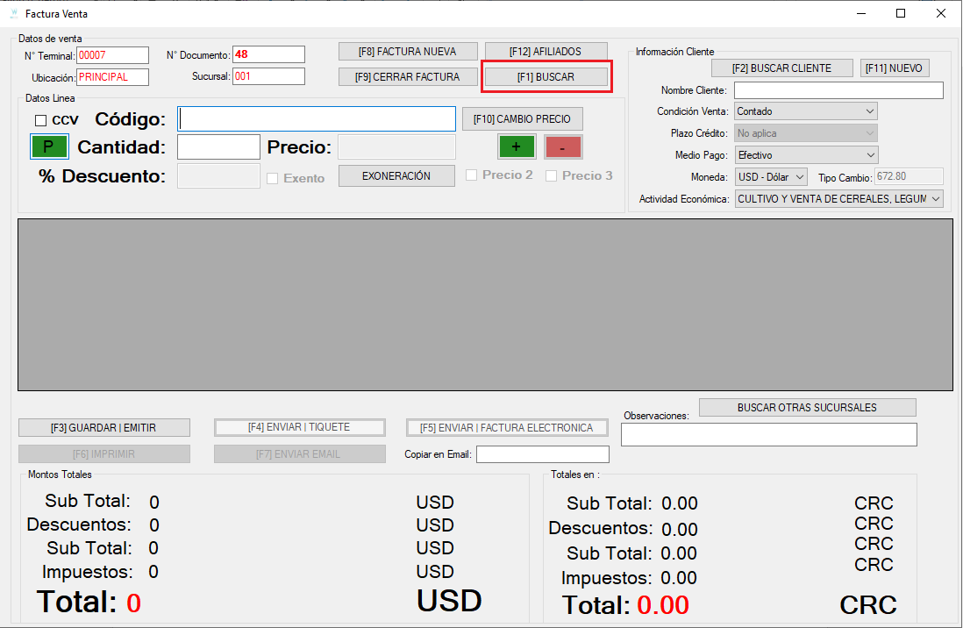The height and width of the screenshot is (628, 963).
Task: Click the Nombre Cliente text field
Action: (839, 90)
